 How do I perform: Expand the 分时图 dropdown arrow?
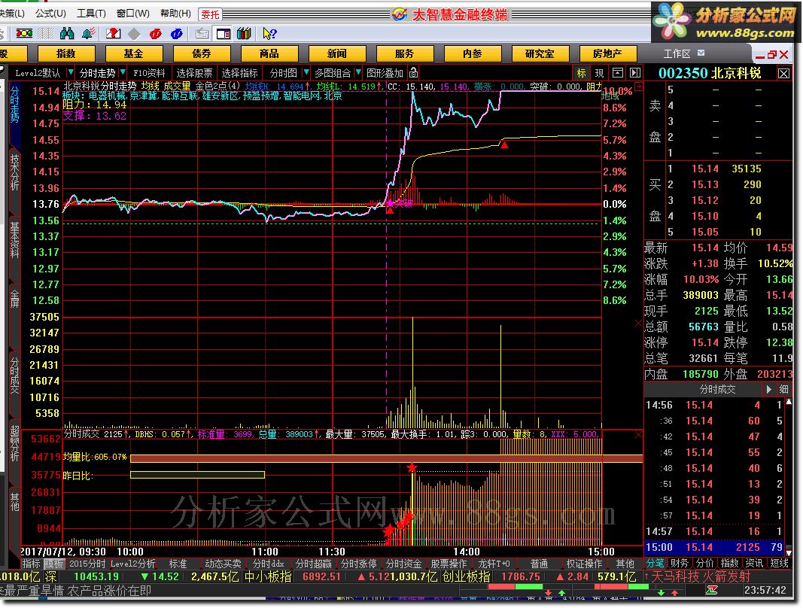pos(306,72)
